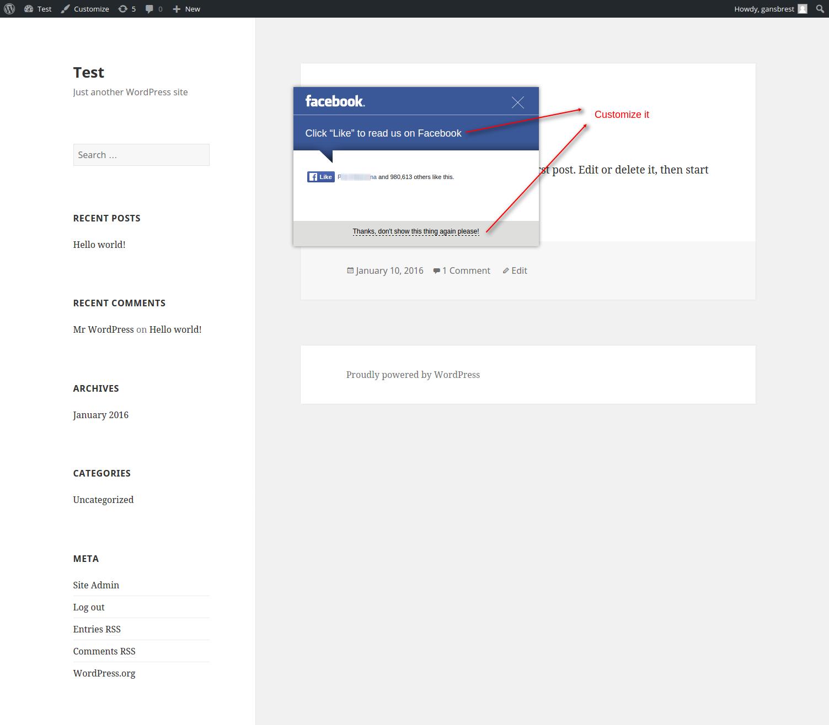Click the updates icon showing 5
Image resolution: width=829 pixels, height=725 pixels.
click(127, 9)
